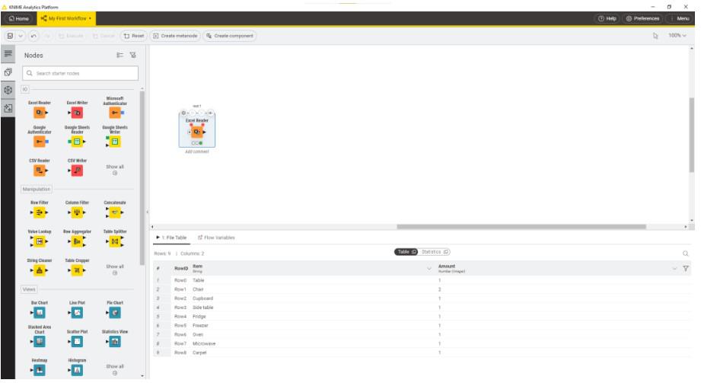Image resolution: width=701 pixels, height=383 pixels.
Task: Select the Scatter Plot node
Action: [x=77, y=341]
